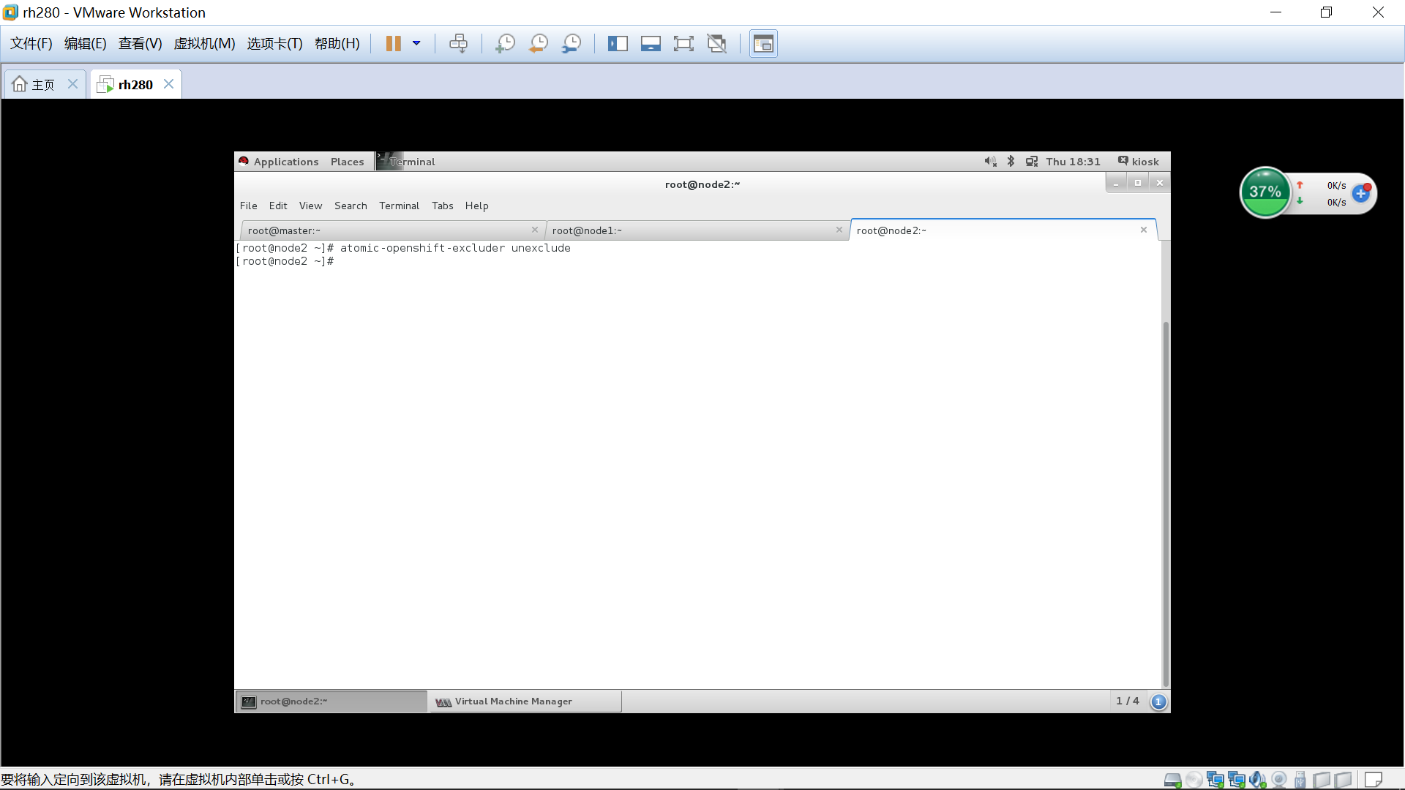This screenshot has width=1405, height=790.
Task: Take a snapshot of the virtual machine
Action: tap(505, 43)
